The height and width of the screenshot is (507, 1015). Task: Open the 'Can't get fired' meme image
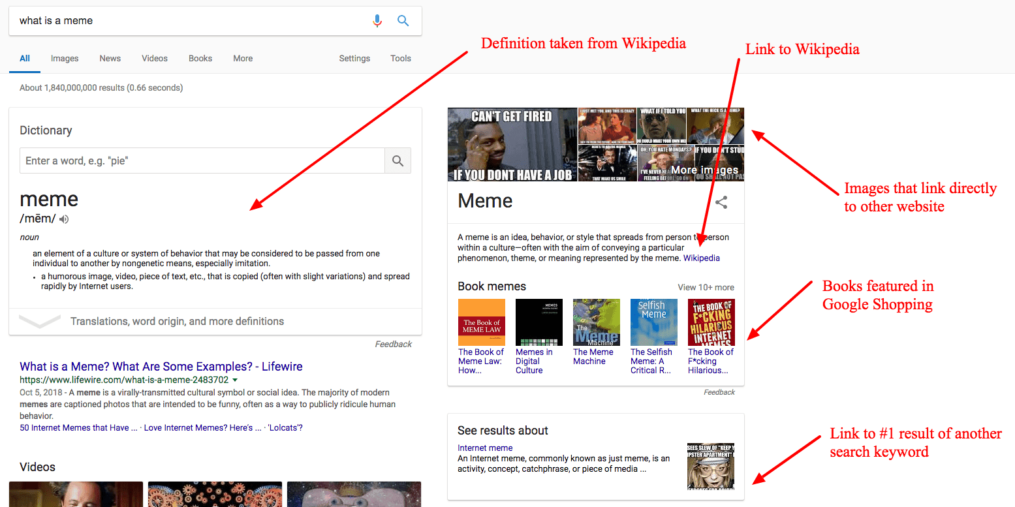[x=512, y=144]
